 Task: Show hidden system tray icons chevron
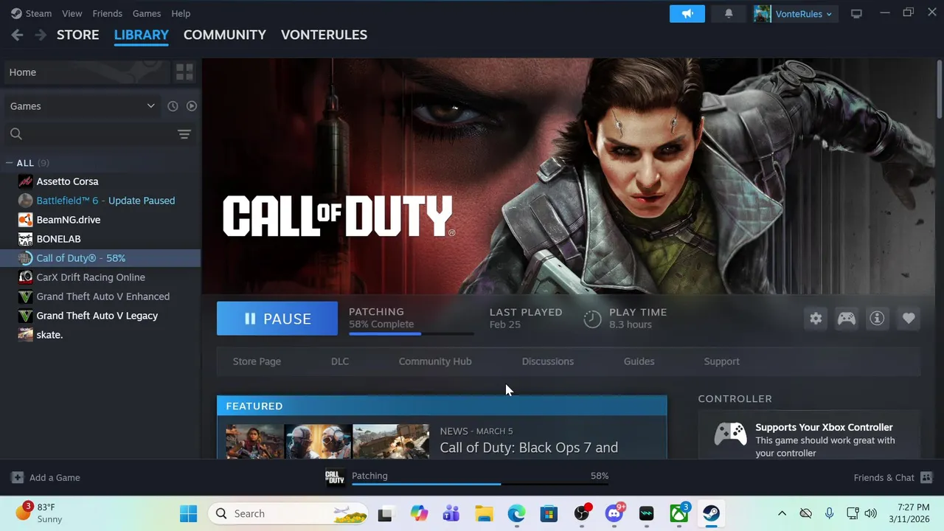(782, 513)
